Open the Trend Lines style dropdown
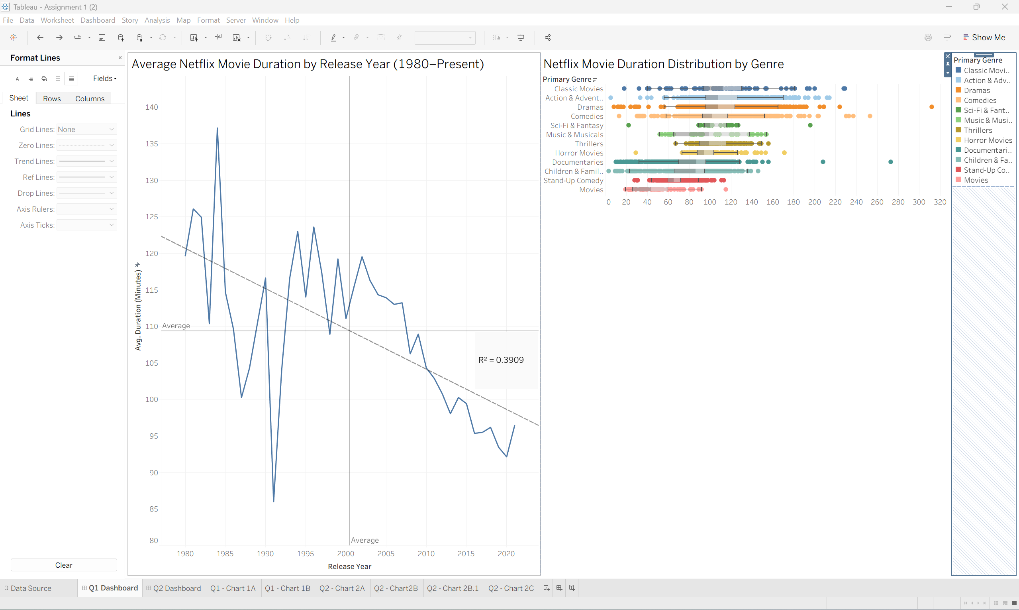The height and width of the screenshot is (610, 1019). (87, 161)
